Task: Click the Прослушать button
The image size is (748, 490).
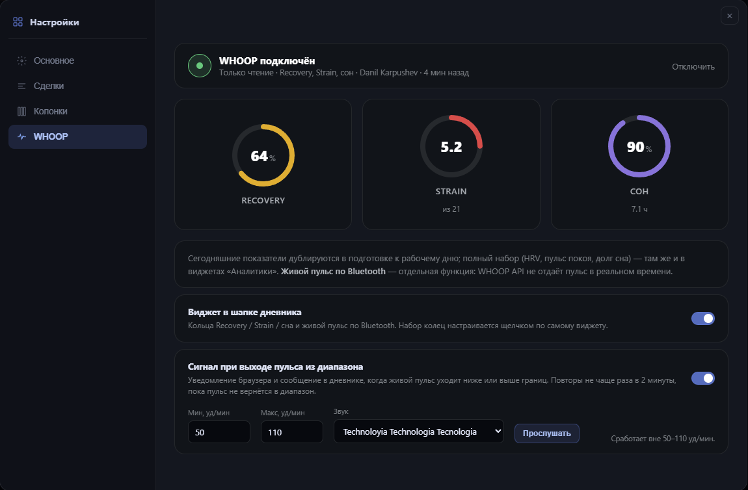Action: [x=546, y=433]
